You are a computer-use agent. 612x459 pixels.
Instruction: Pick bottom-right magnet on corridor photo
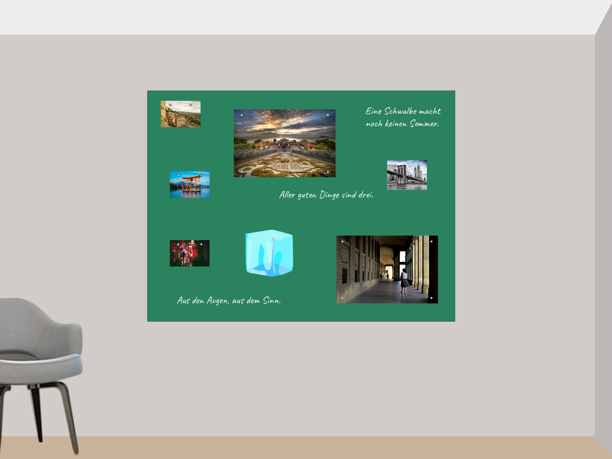(431, 298)
